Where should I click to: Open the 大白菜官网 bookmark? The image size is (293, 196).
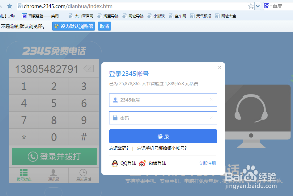click(x=81, y=16)
